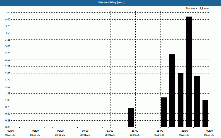This screenshot has width=221, height=138.
Task: Click the 'mm' unit label on y-axis
Action: [8, 12]
